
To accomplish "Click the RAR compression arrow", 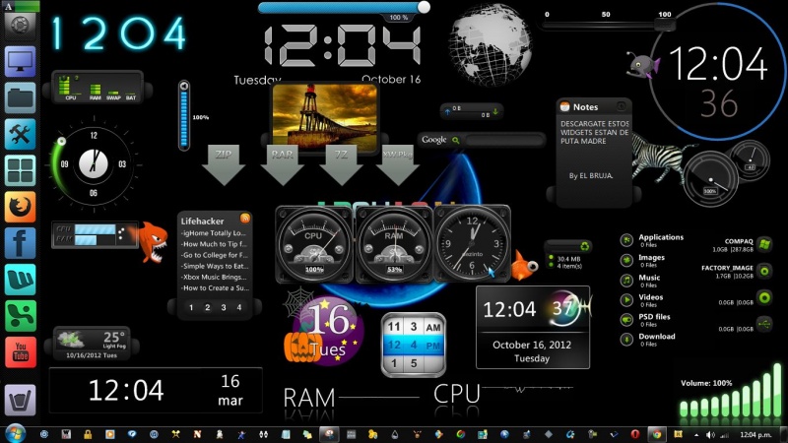I will click(283, 165).
